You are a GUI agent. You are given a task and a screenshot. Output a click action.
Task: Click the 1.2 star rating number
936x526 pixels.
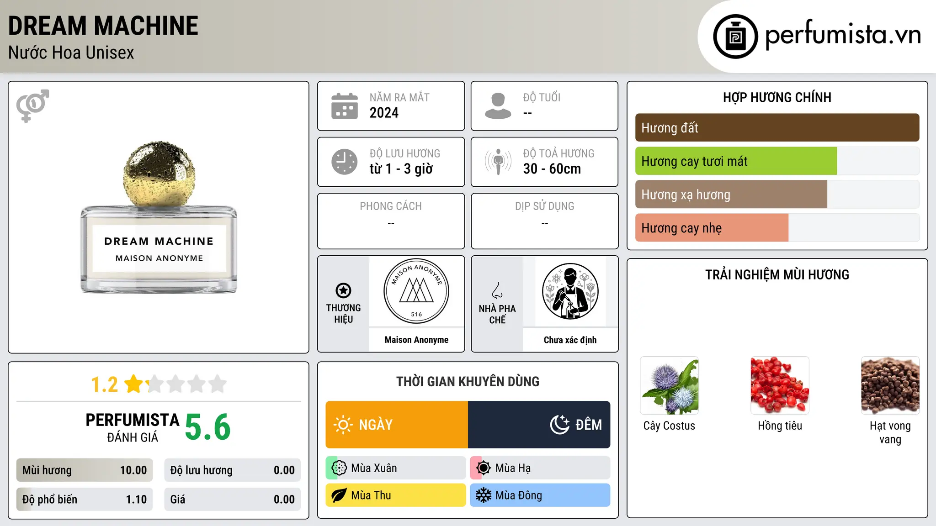tap(104, 384)
